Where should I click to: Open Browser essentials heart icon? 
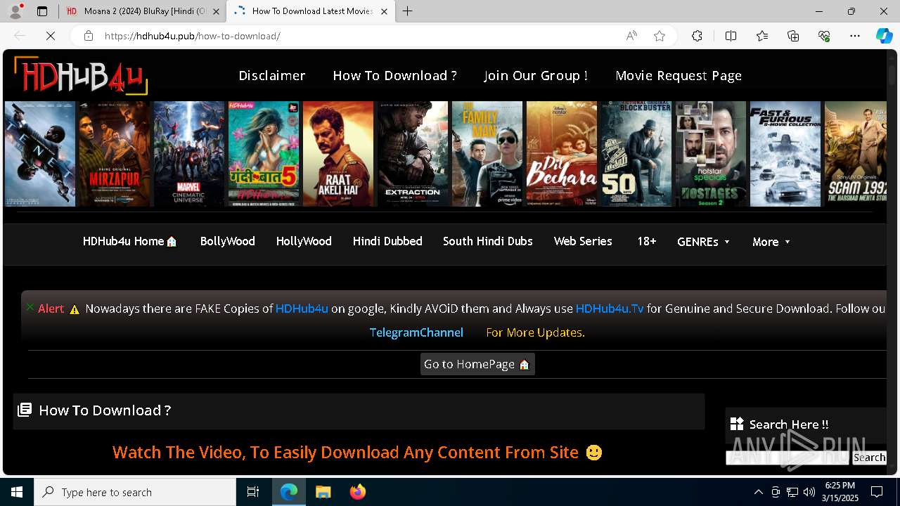[824, 36]
